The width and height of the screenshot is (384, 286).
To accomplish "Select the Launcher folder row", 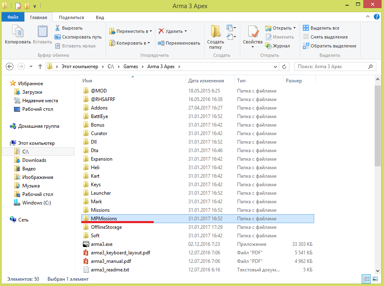I will pos(197,193).
